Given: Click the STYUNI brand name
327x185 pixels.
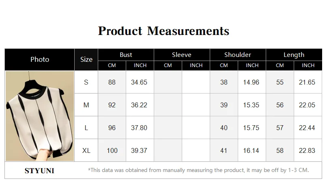Looking at the screenshot, I should 39,171.
